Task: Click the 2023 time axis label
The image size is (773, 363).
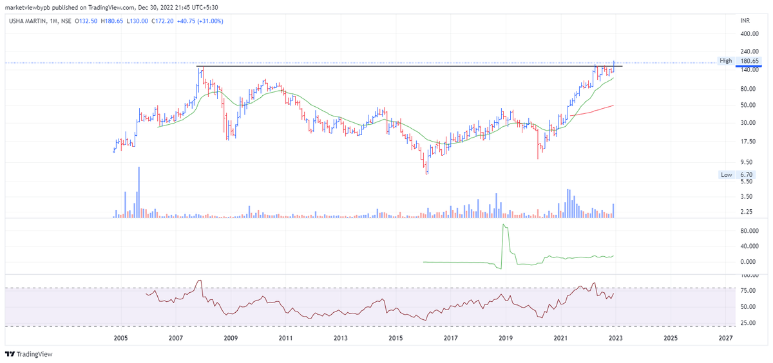Action: (615, 338)
